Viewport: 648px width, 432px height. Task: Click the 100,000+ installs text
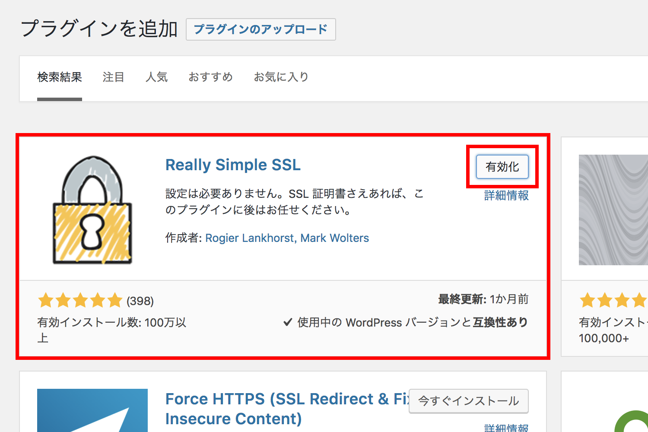click(604, 338)
